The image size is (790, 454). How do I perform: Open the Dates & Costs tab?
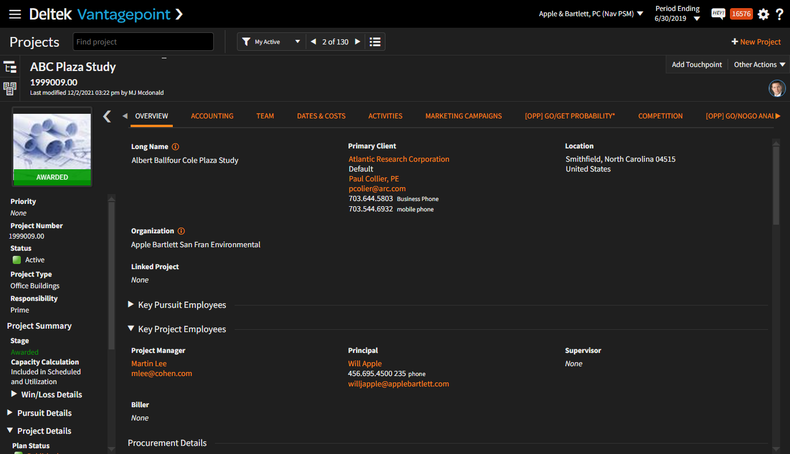(x=321, y=116)
